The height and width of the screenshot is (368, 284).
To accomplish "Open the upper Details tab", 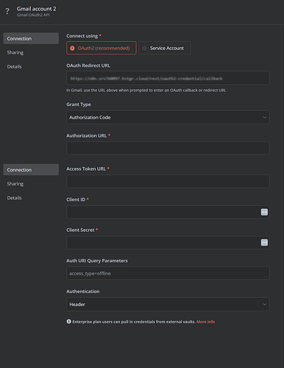I will point(14,66).
